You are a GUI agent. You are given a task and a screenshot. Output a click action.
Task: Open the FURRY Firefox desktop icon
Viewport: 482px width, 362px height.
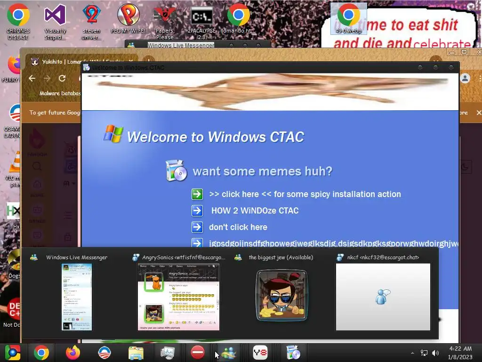(x=12, y=69)
